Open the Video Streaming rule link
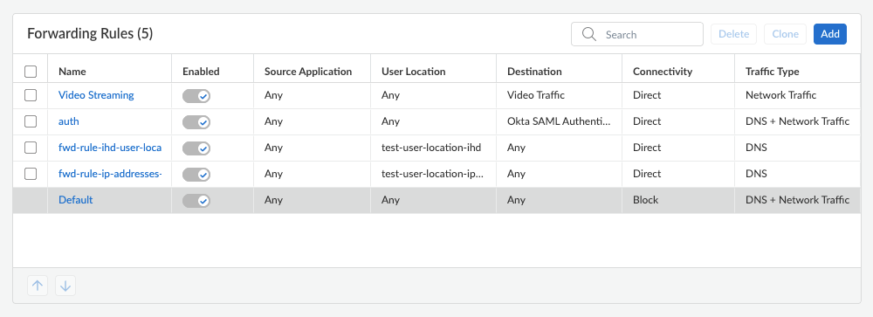The height and width of the screenshot is (317, 873). point(96,95)
